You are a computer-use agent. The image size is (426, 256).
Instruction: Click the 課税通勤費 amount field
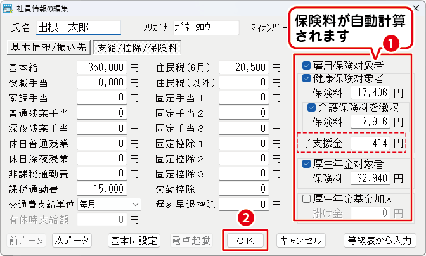102,189
